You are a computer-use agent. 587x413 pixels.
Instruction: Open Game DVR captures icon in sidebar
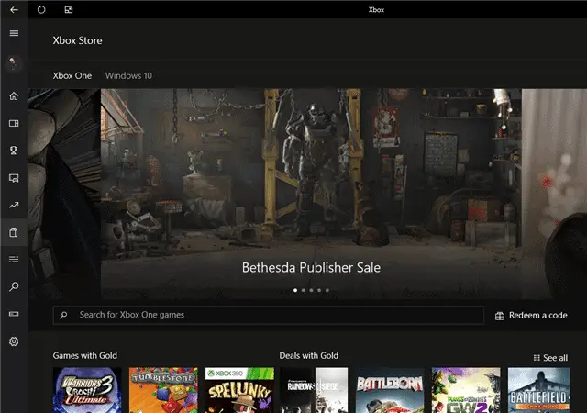(14, 178)
